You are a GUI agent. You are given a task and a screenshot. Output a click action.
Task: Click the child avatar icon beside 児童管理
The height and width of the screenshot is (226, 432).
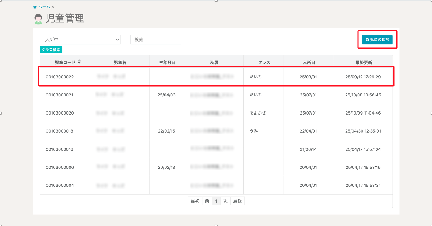tap(39, 19)
